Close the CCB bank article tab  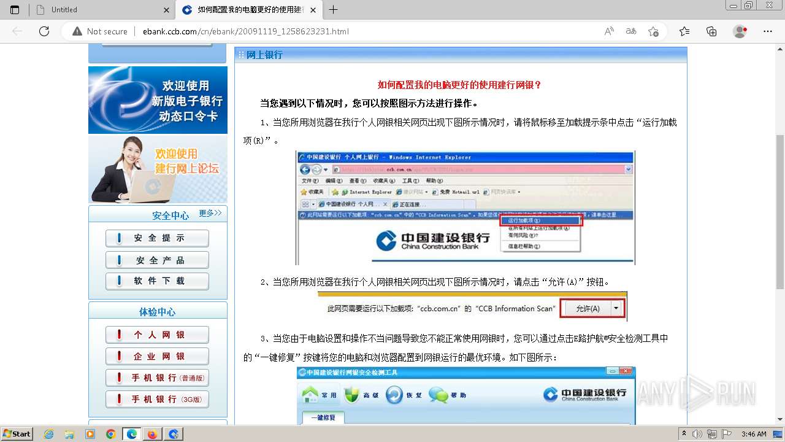(313, 10)
